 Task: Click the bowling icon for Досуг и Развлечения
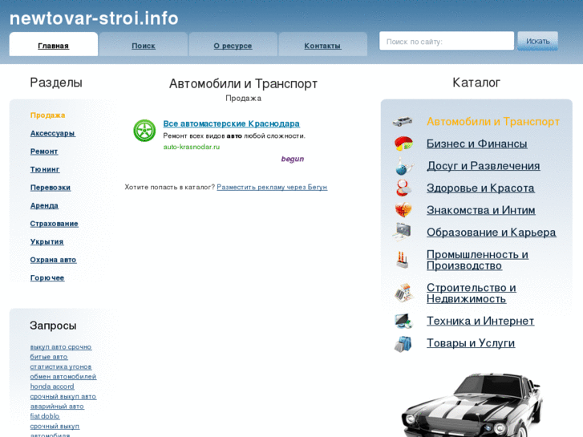[403, 166]
